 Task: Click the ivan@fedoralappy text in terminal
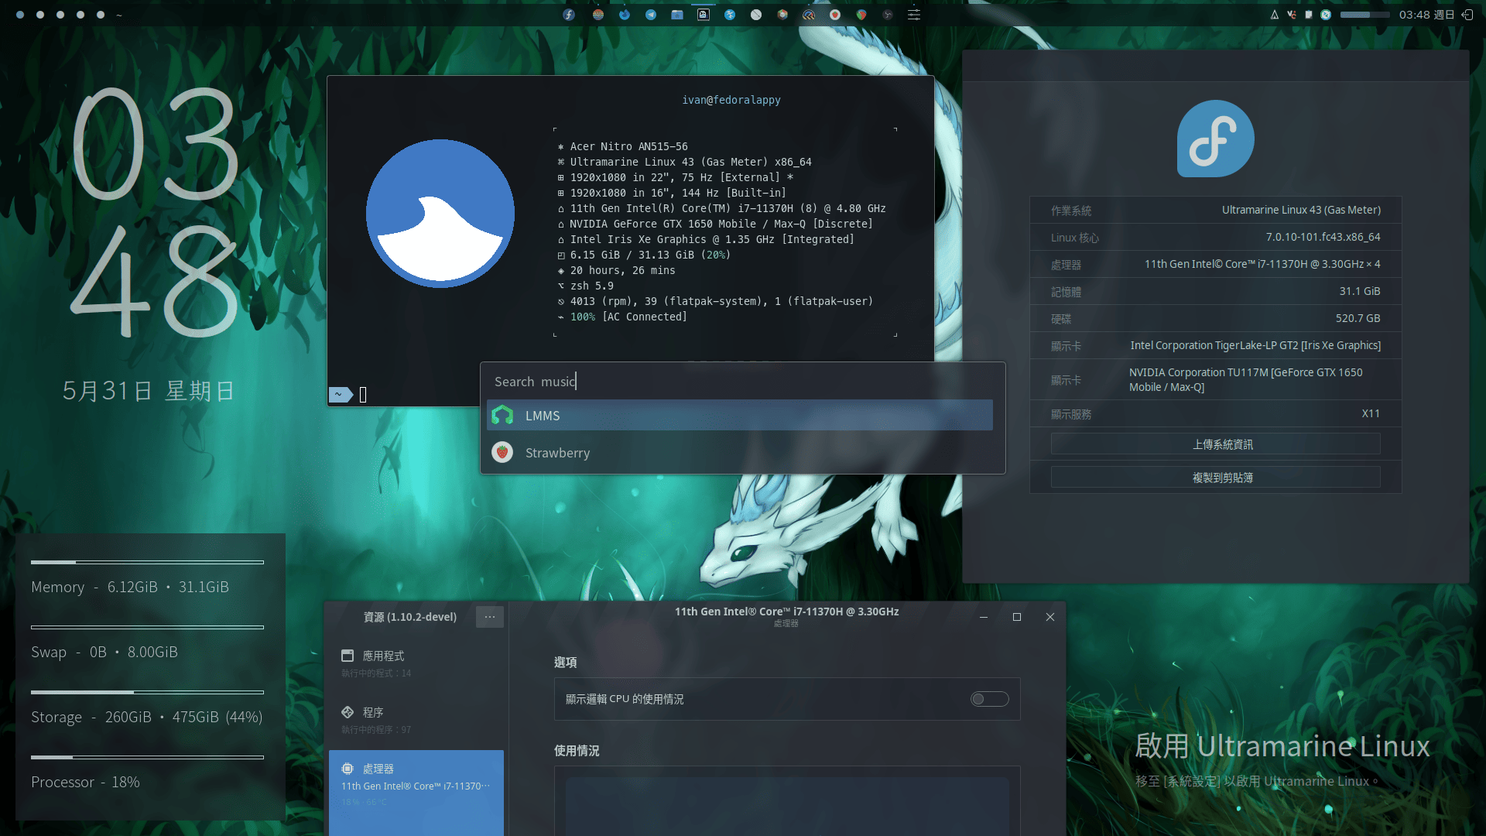(731, 100)
